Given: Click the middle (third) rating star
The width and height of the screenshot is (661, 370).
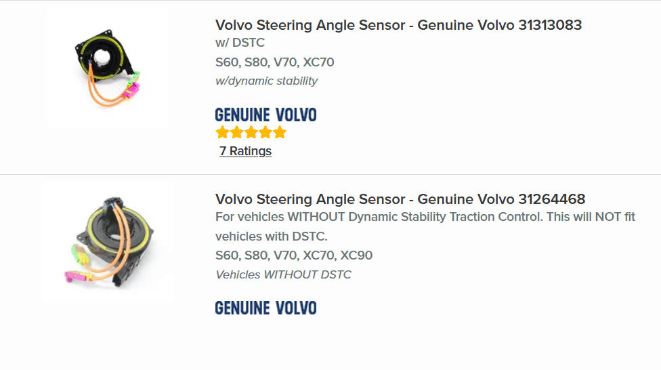Looking at the screenshot, I should pyautogui.click(x=251, y=133).
